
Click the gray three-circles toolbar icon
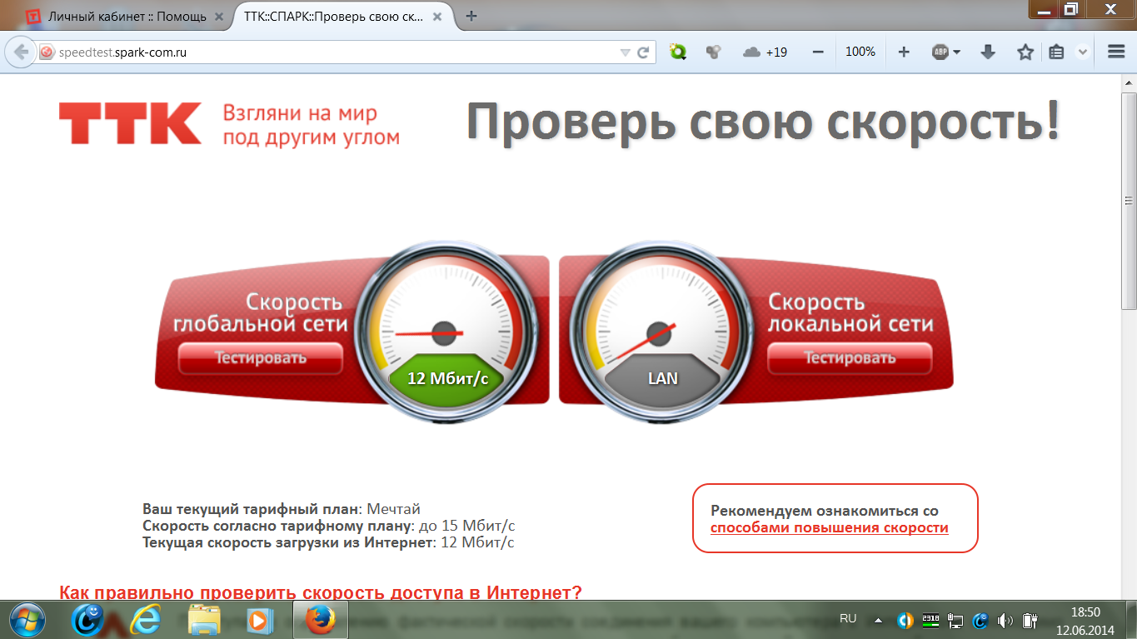coord(712,52)
